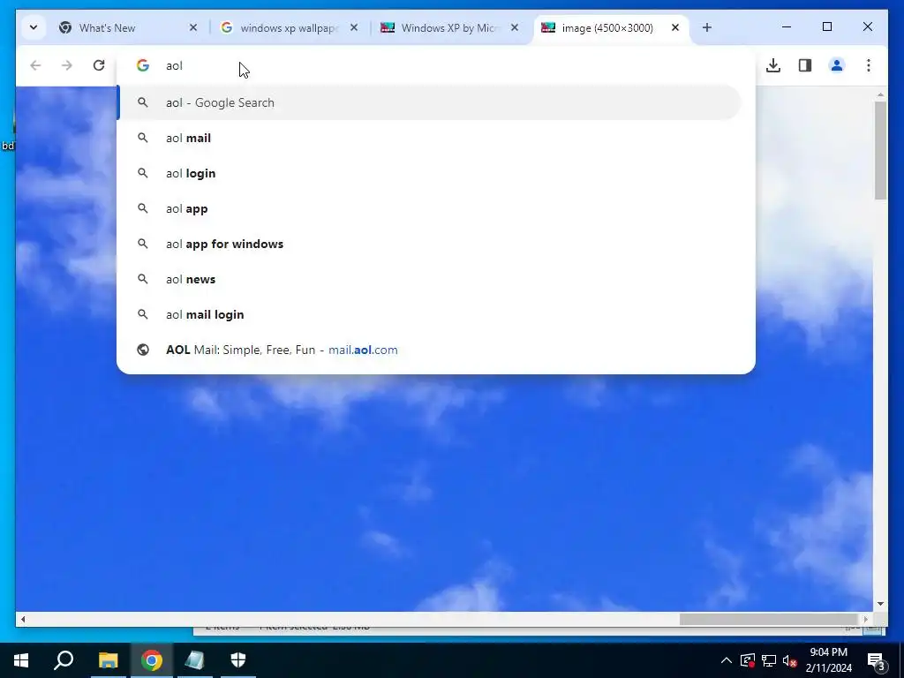The width and height of the screenshot is (904, 678).
Task: Click the tray icon with red dot
Action: click(x=748, y=660)
